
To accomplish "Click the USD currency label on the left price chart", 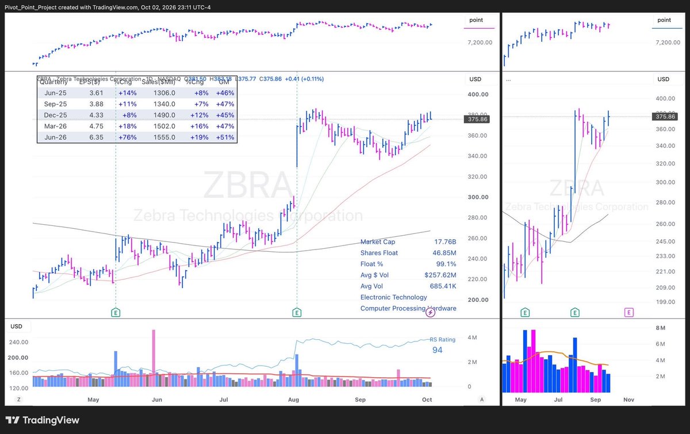I will click(476, 79).
